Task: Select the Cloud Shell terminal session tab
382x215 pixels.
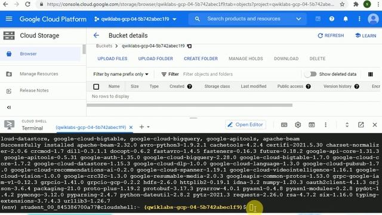Action: 91,127
